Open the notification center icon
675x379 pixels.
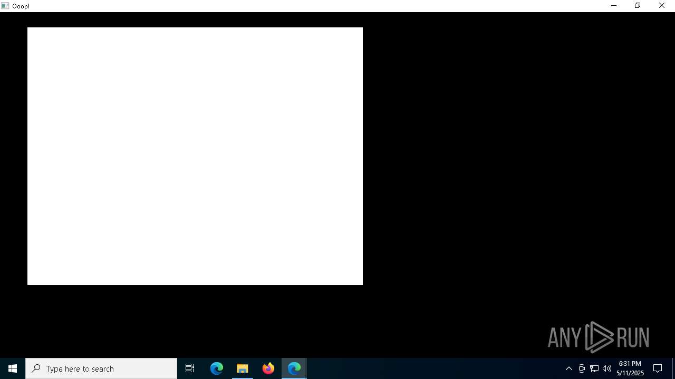658,368
